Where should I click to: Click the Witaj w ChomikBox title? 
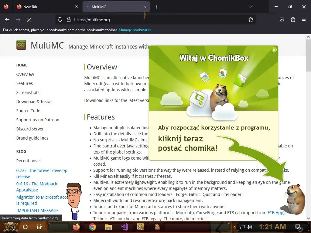[x=214, y=58]
